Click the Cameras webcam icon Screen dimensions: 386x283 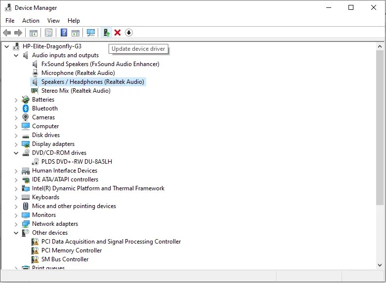(26, 117)
